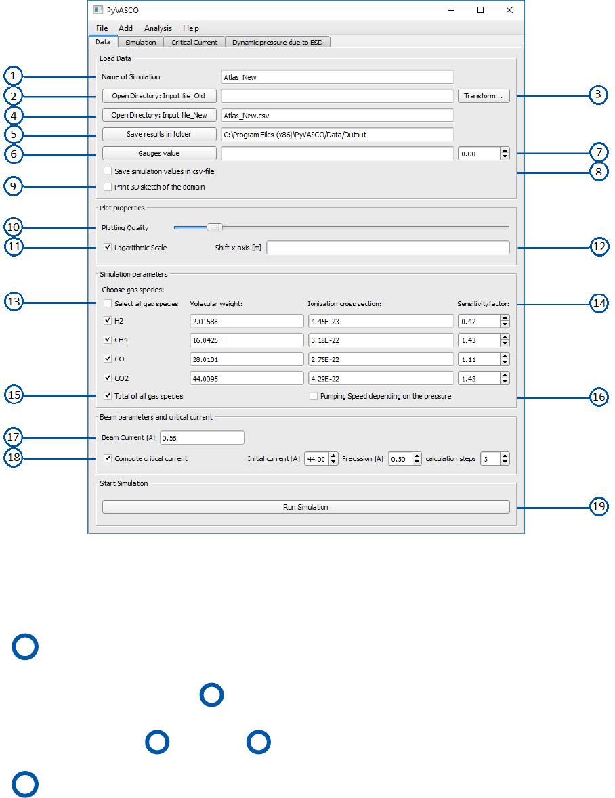Toggle the Logarithmic Scale checkbox

click(108, 247)
